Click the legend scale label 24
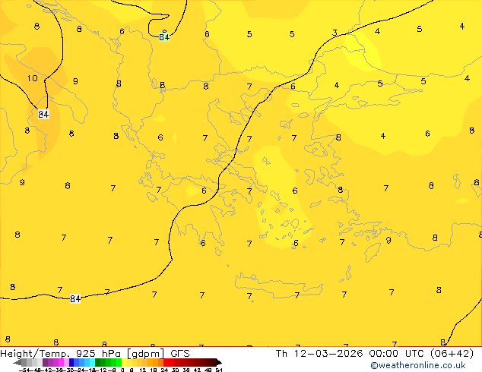Screen dimensions: 482x372 164,370
